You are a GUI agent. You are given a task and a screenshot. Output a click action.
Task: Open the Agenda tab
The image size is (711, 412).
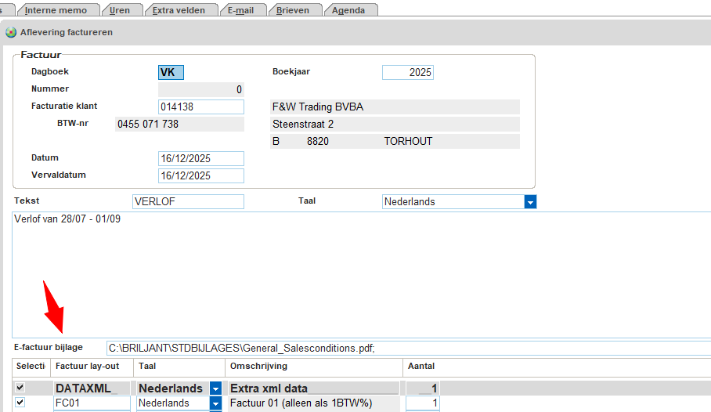[348, 10]
